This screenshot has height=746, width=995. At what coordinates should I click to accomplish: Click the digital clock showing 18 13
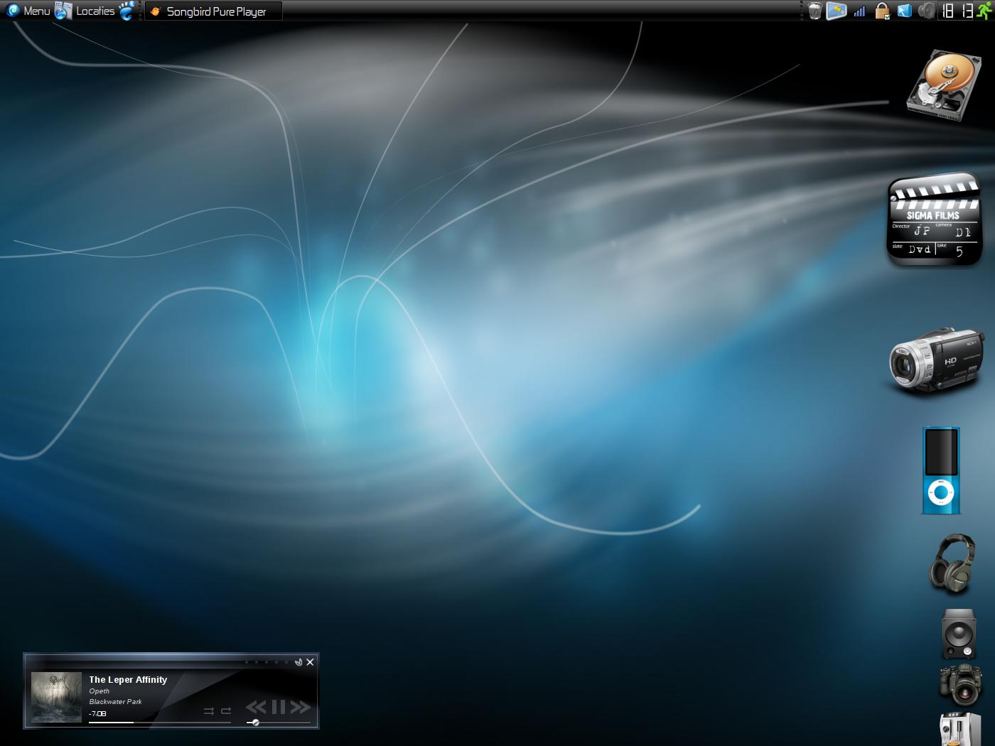[x=957, y=11]
